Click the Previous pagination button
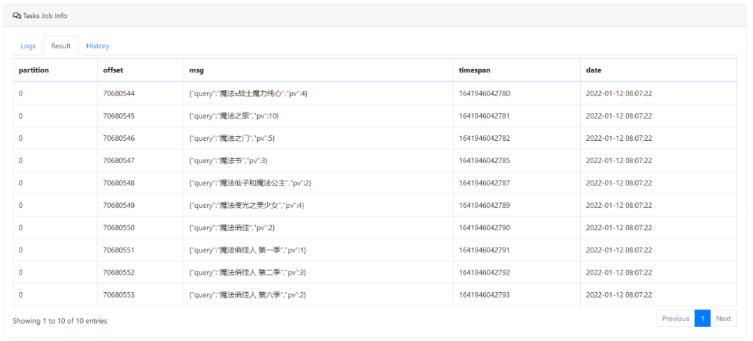Viewport: 753px width, 341px height. point(675,319)
